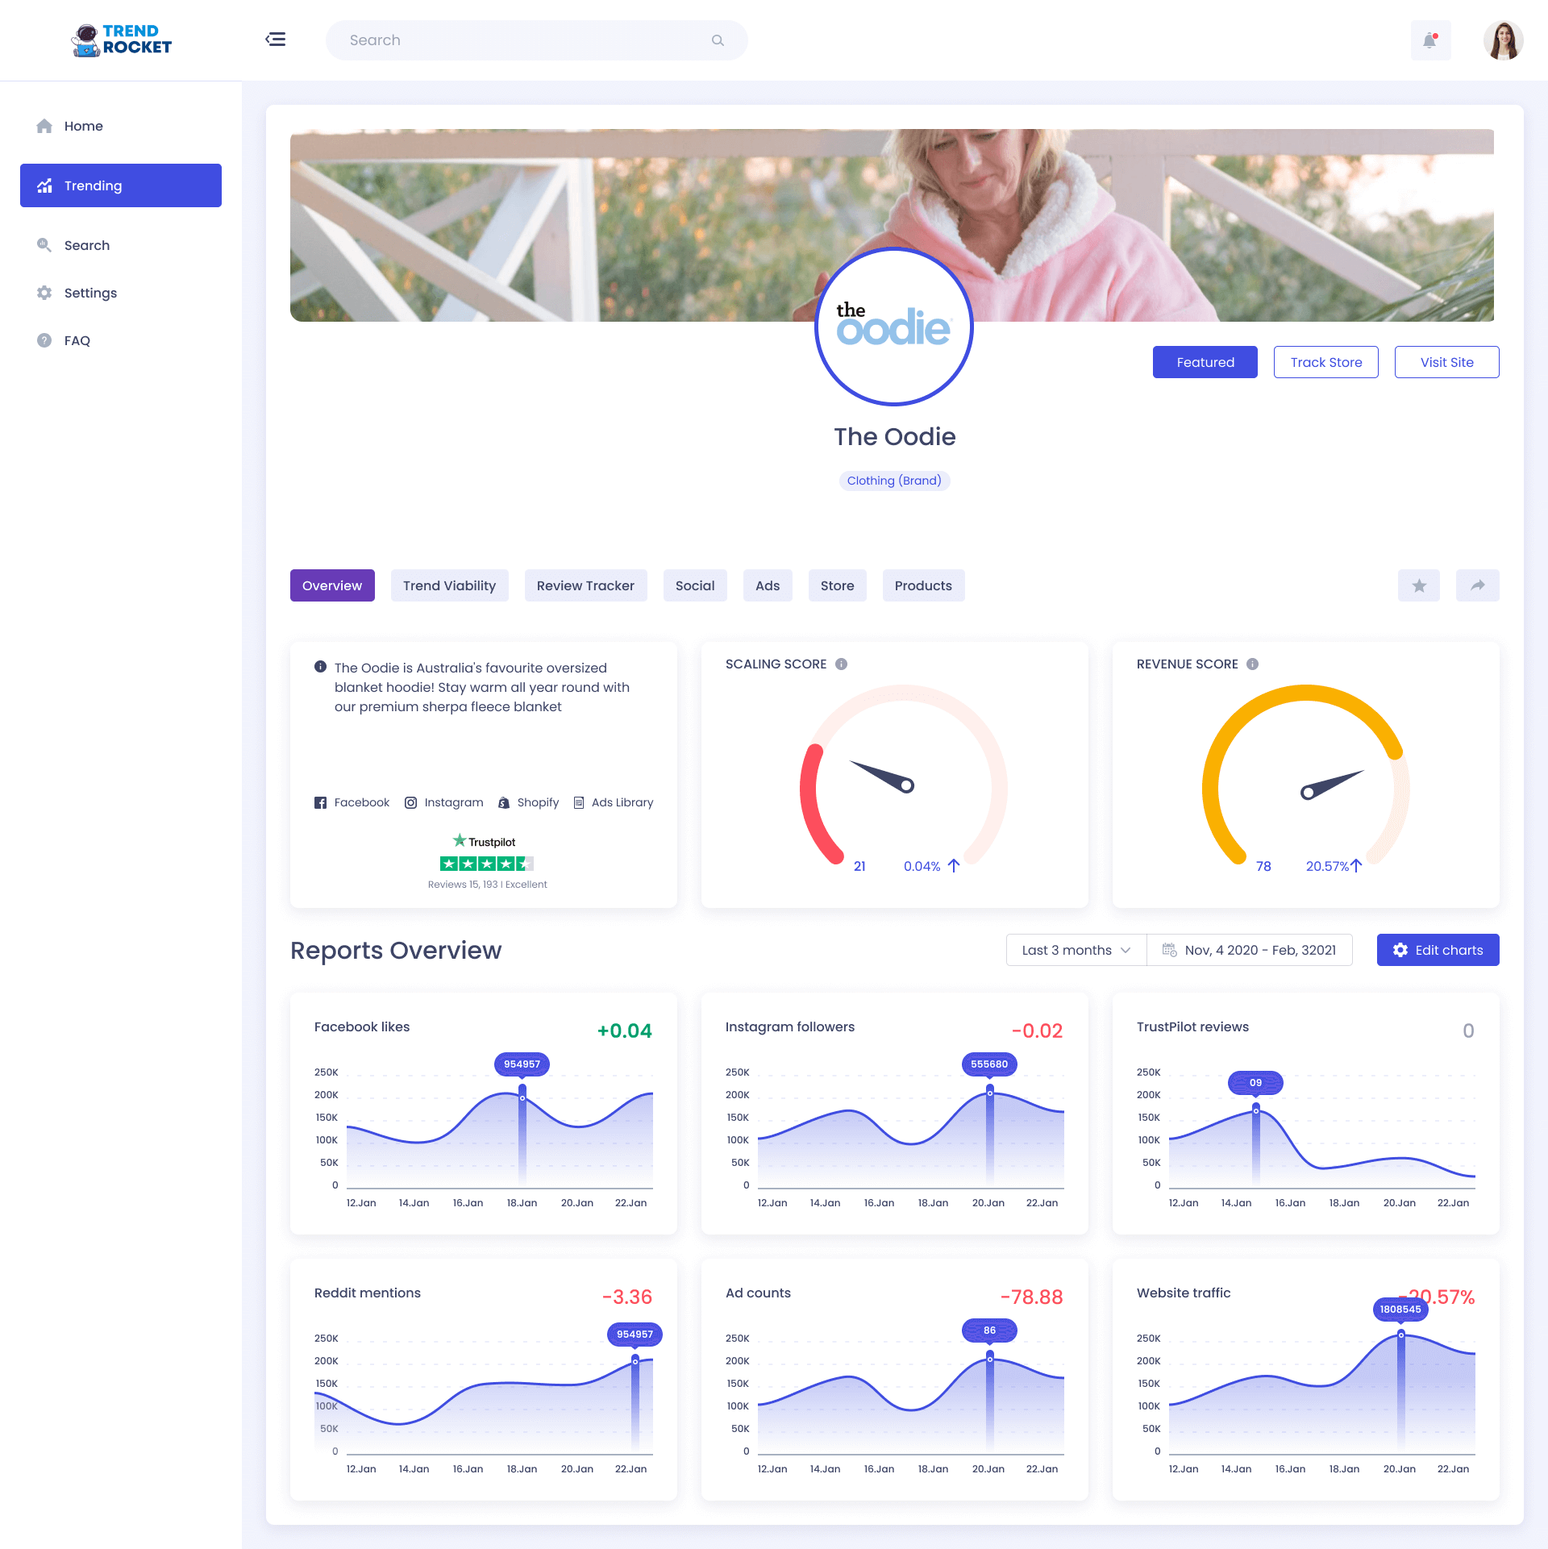Open The Oodie's Facebook page icon

tap(320, 802)
